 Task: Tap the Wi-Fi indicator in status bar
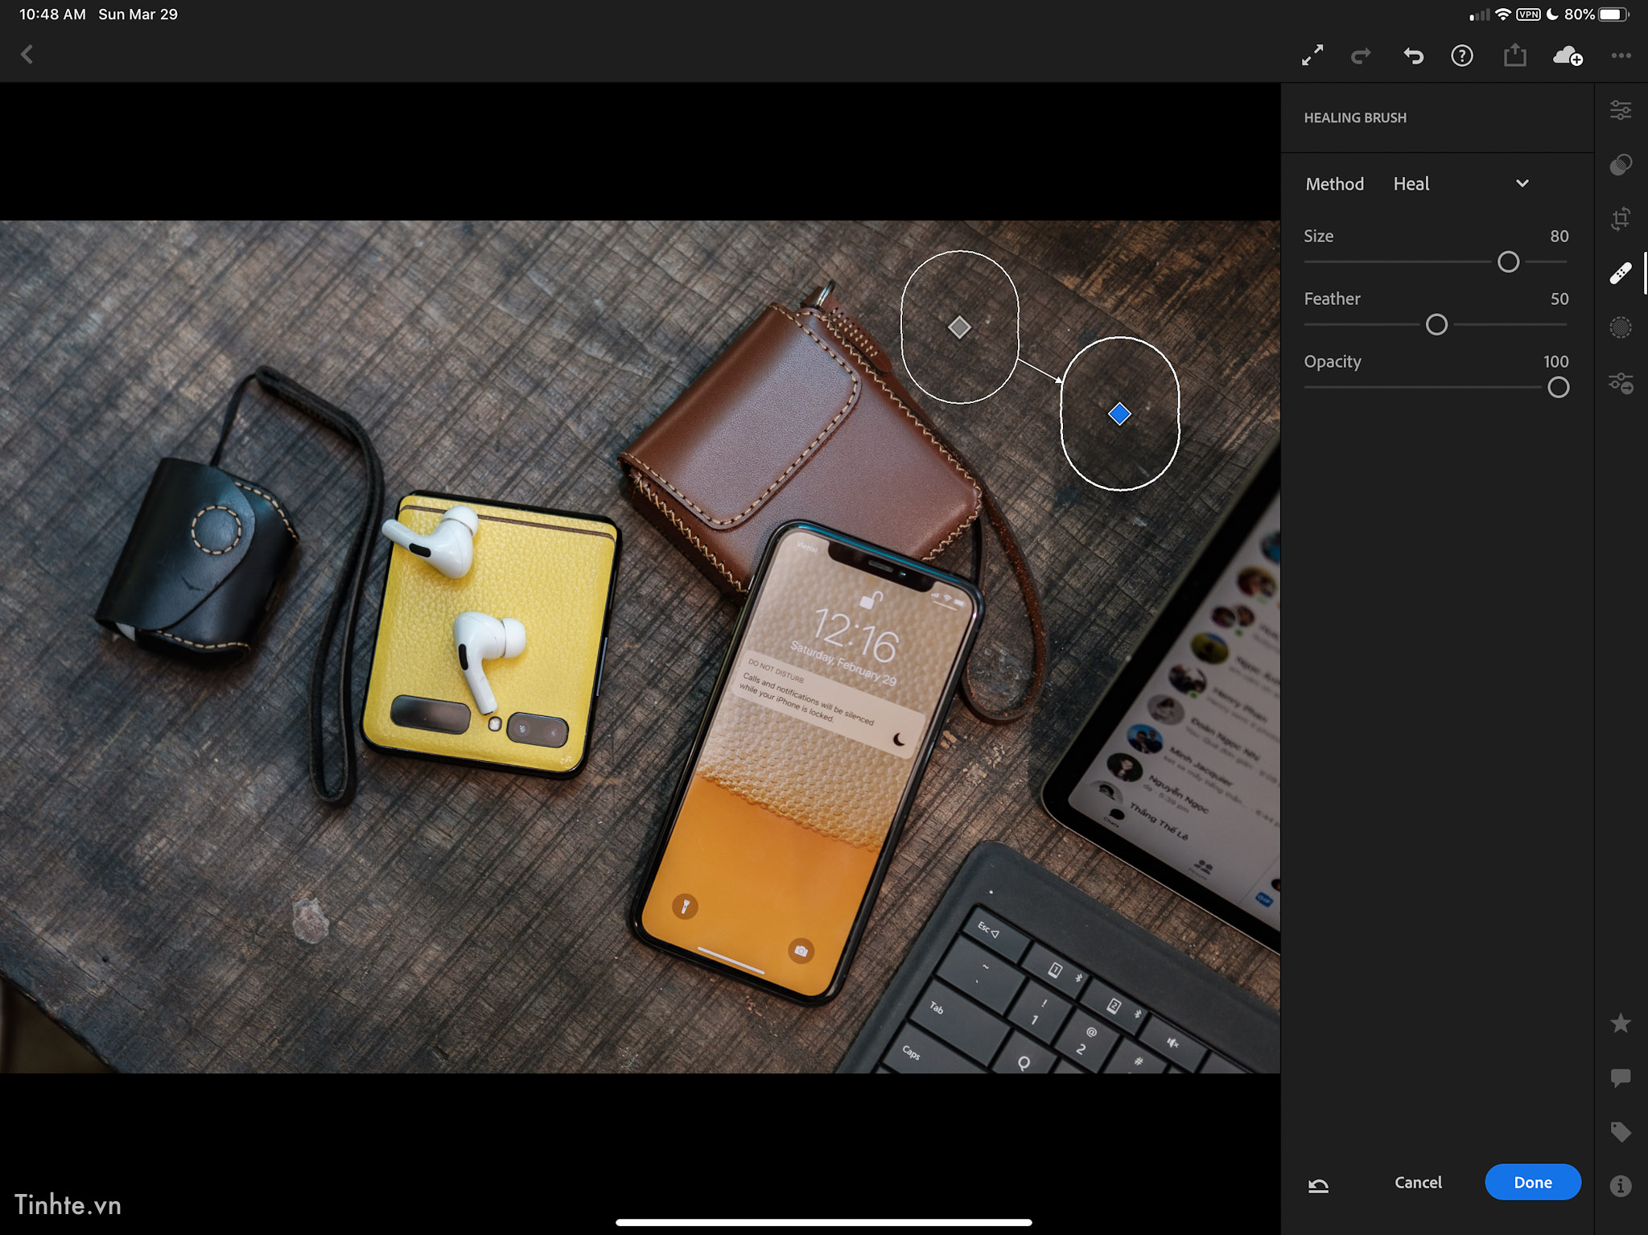pos(1502,14)
